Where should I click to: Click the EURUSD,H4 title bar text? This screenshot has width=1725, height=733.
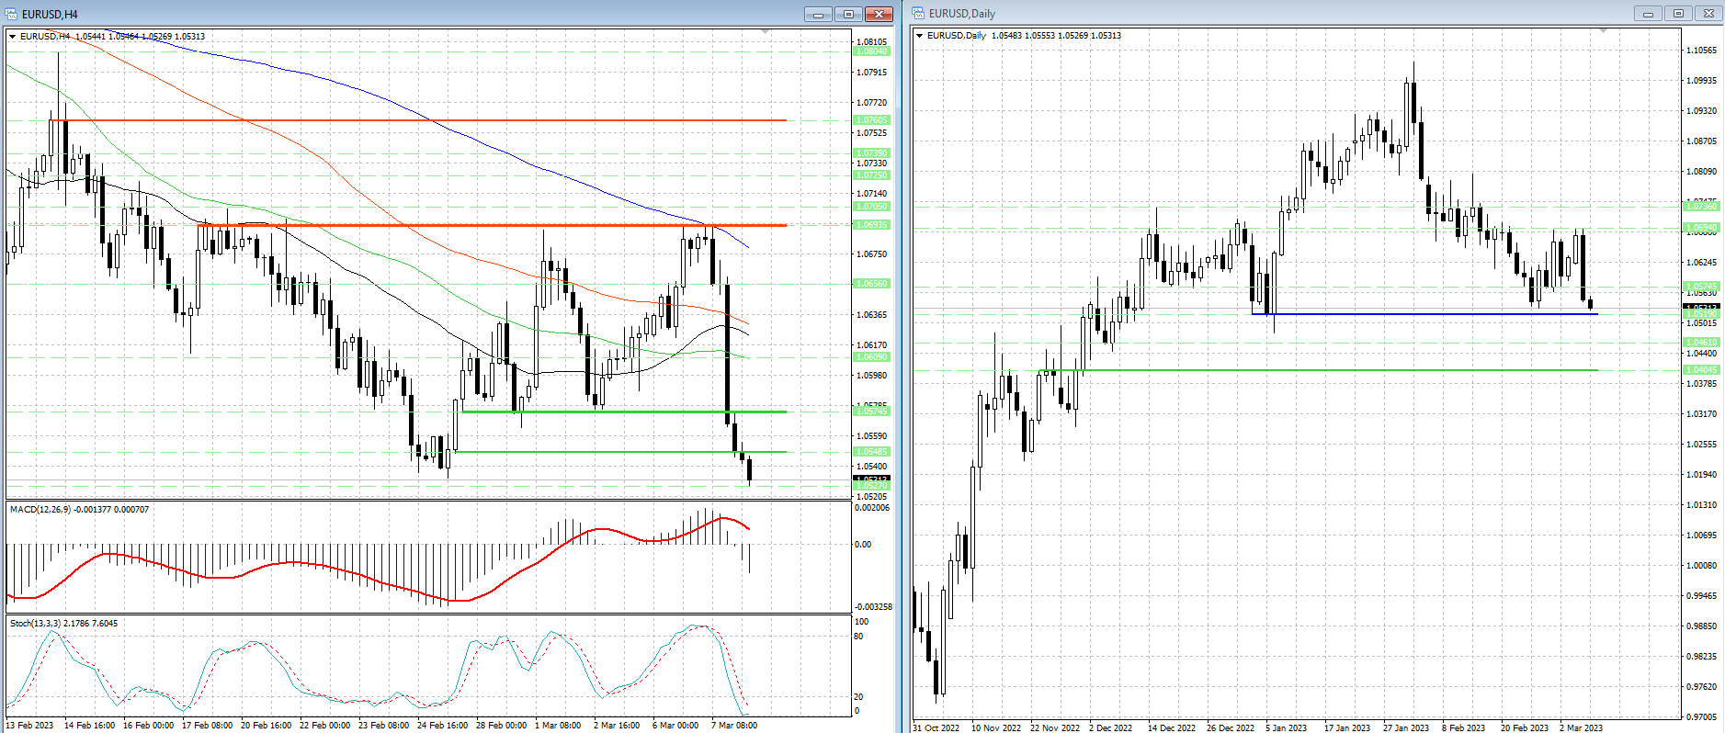pyautogui.click(x=50, y=14)
